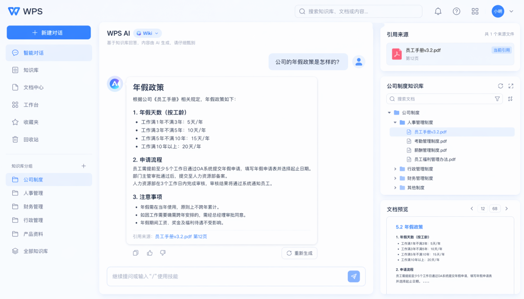The height and width of the screenshot is (299, 524).
Task: Click the current page number 12 box
Action: [x=483, y=209]
